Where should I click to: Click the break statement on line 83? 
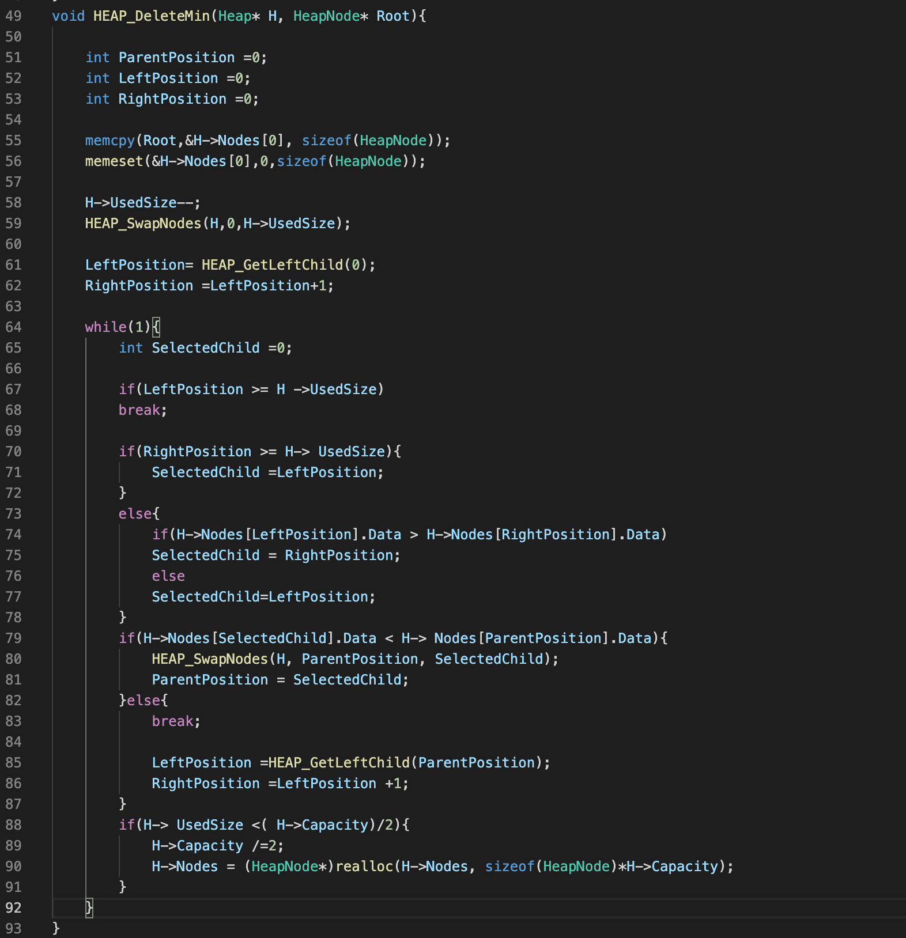pos(176,721)
